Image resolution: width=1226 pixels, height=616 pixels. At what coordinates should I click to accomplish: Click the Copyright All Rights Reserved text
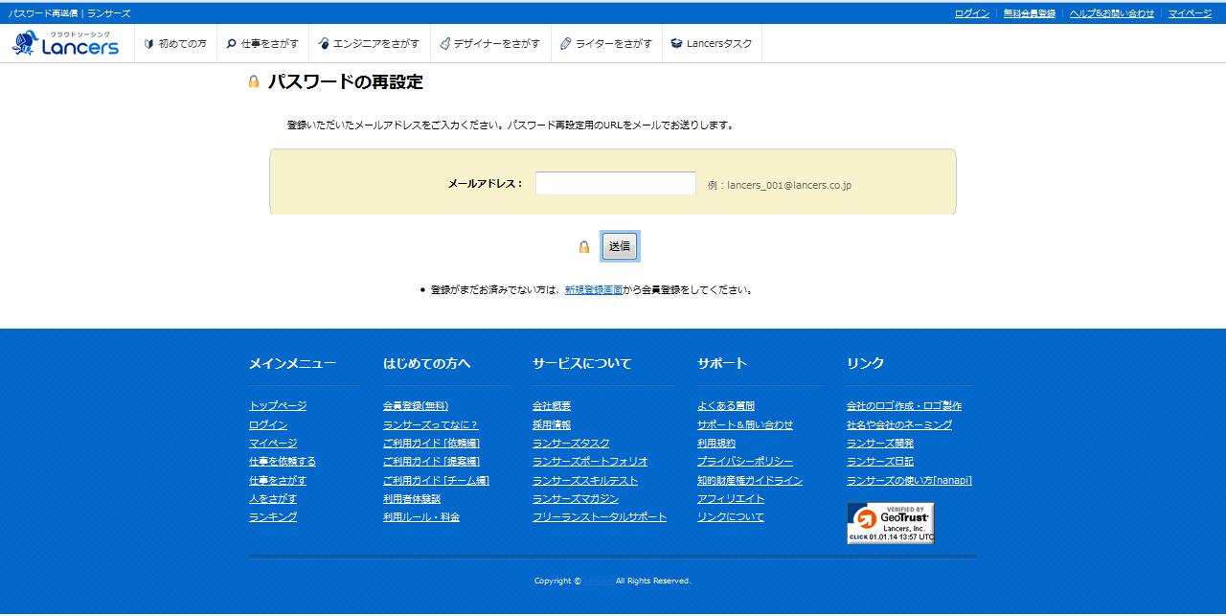(x=613, y=581)
